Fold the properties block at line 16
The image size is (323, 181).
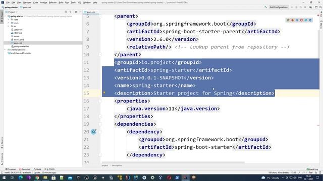tap(100, 101)
